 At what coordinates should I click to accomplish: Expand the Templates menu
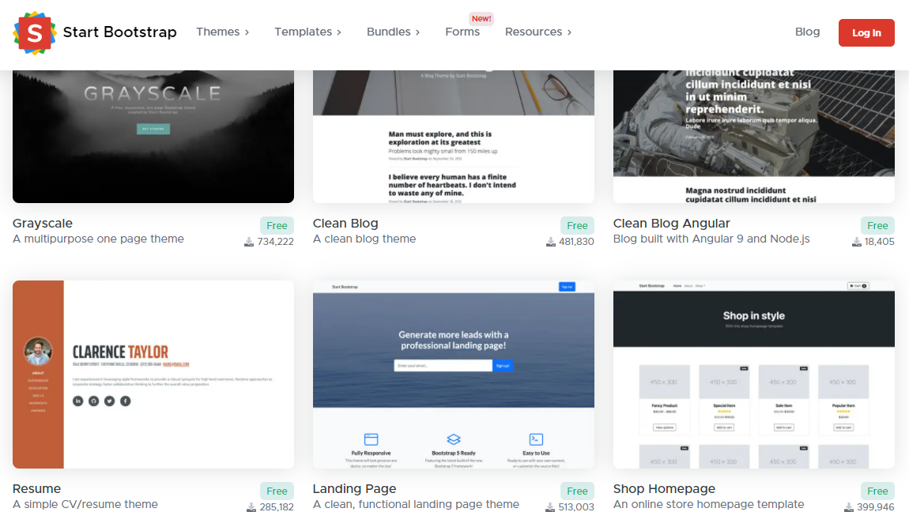click(x=307, y=32)
